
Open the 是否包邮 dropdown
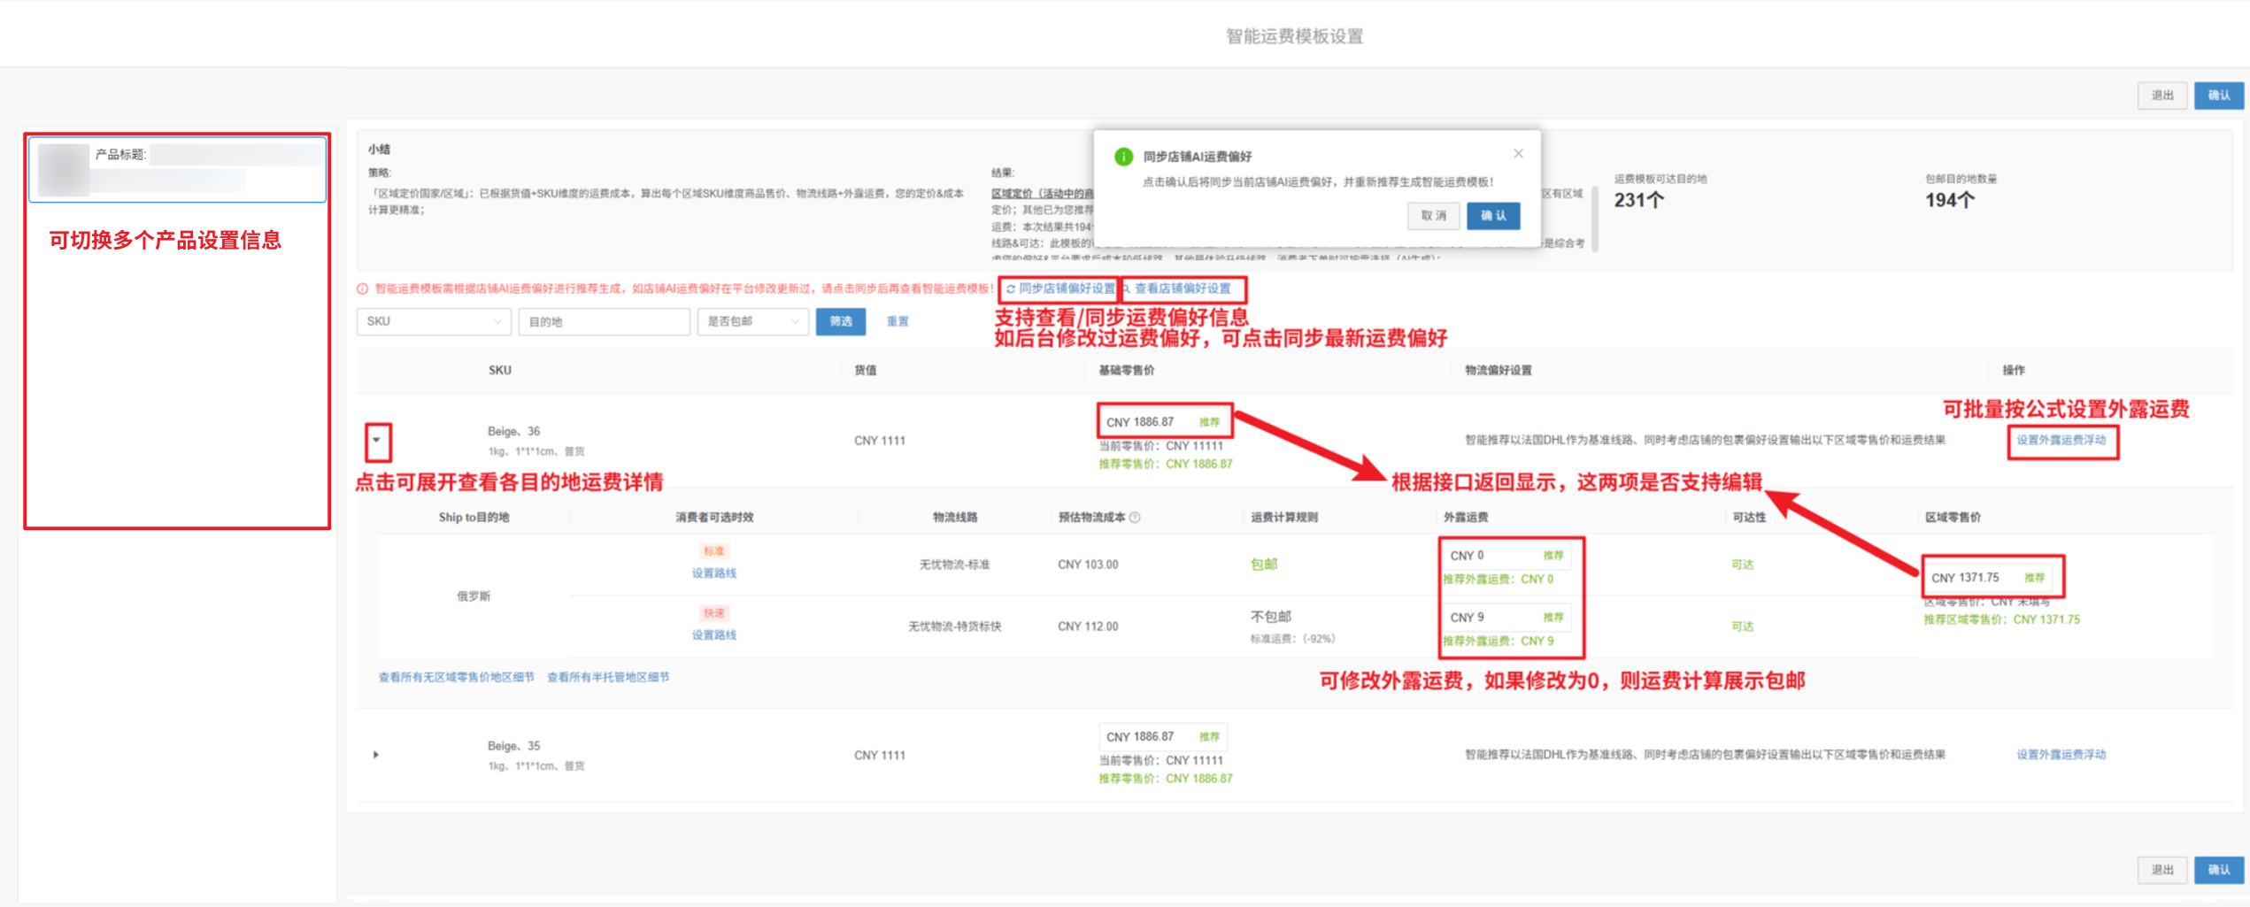click(752, 322)
